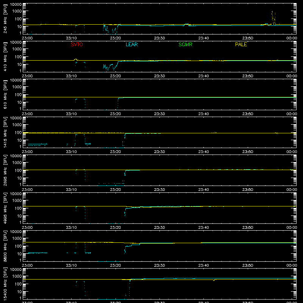
Task: Click the 4995 MHz [SFU] axis label
Action: pos(5,208)
